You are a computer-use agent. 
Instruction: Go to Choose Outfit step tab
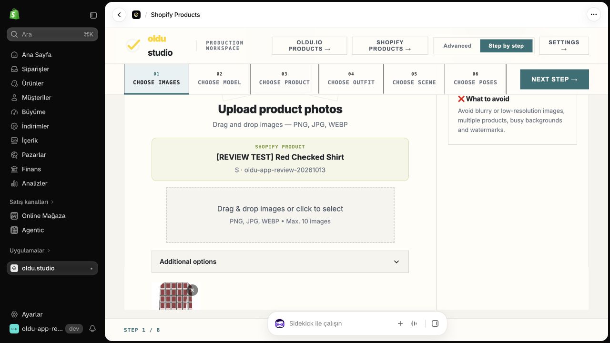[x=351, y=79]
